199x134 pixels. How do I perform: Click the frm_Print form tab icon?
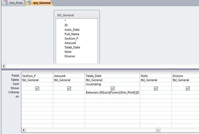point(5,3)
